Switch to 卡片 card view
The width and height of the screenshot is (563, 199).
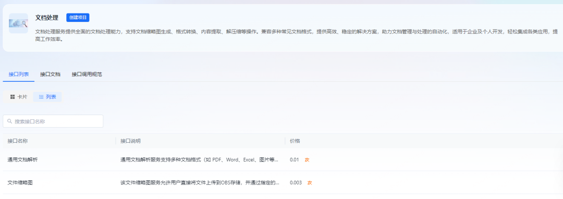pos(18,97)
